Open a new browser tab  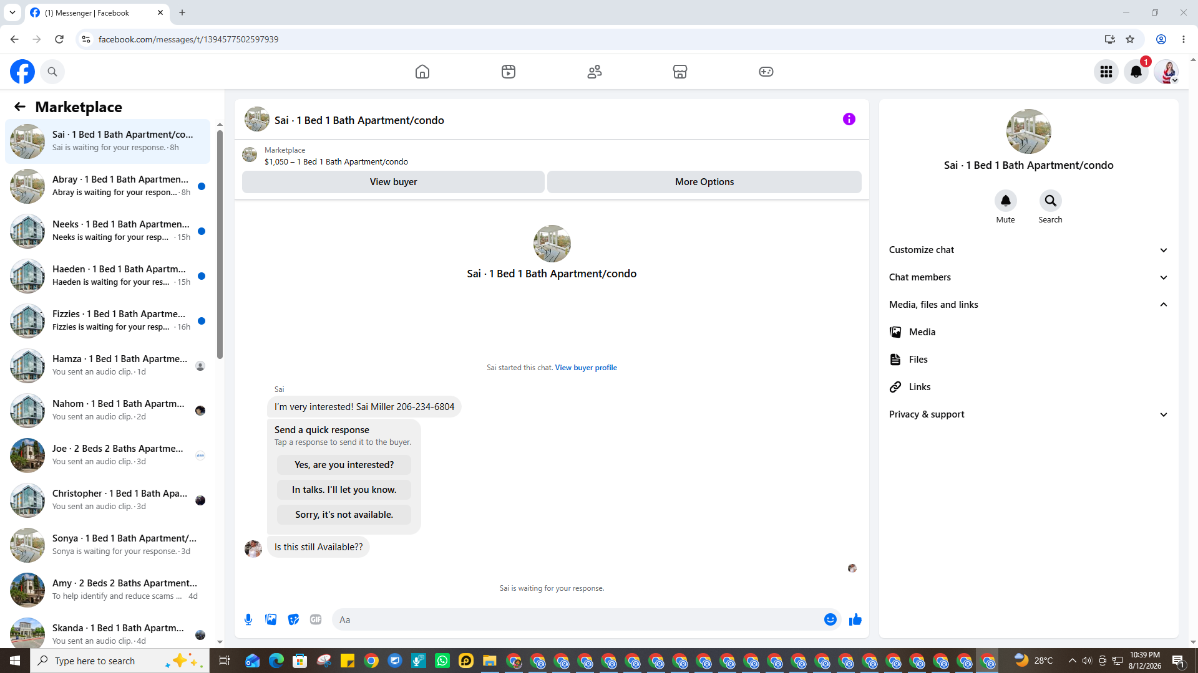[x=182, y=12]
